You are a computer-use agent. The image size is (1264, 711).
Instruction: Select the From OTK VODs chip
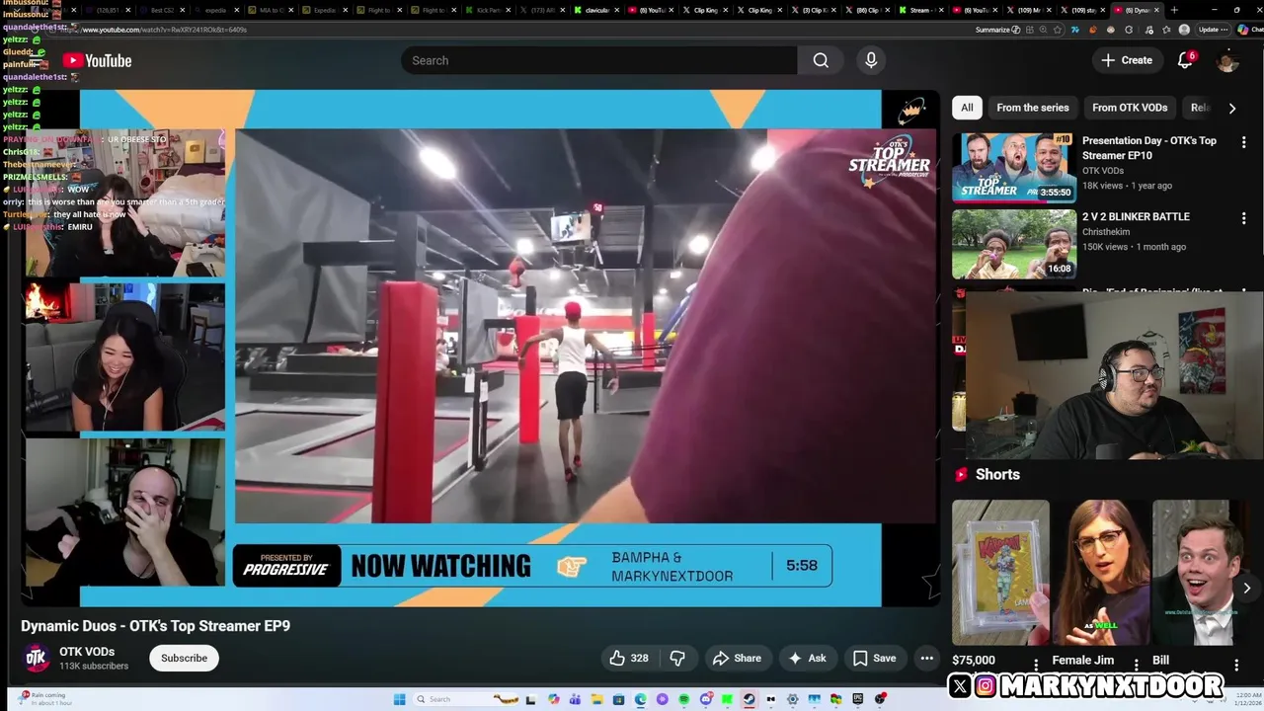tap(1130, 108)
